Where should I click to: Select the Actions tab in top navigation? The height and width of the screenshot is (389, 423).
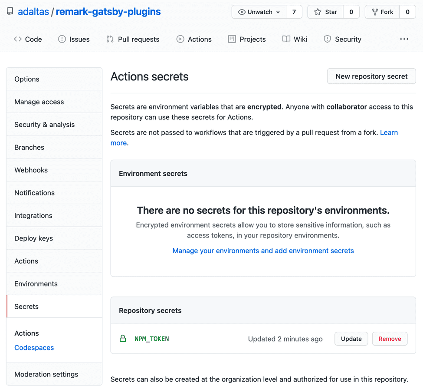click(194, 39)
